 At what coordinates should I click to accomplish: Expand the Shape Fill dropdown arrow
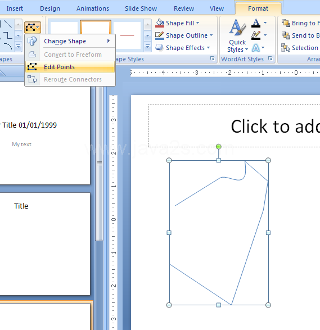tap(198, 22)
